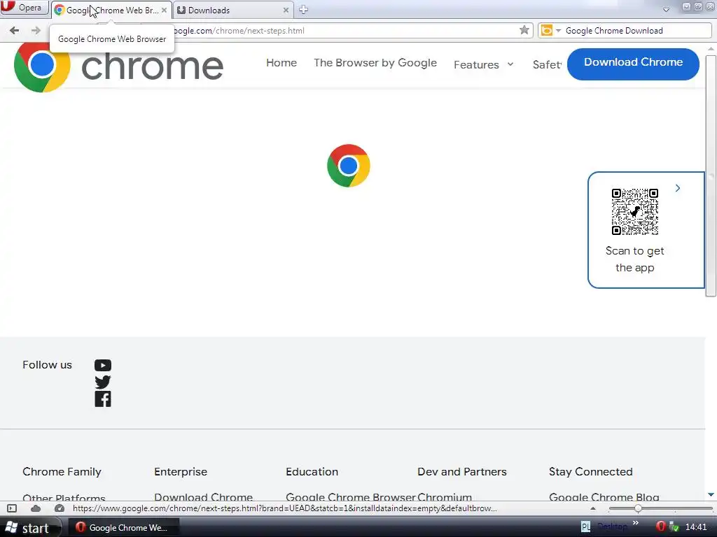Expand the Features menu

point(483,65)
